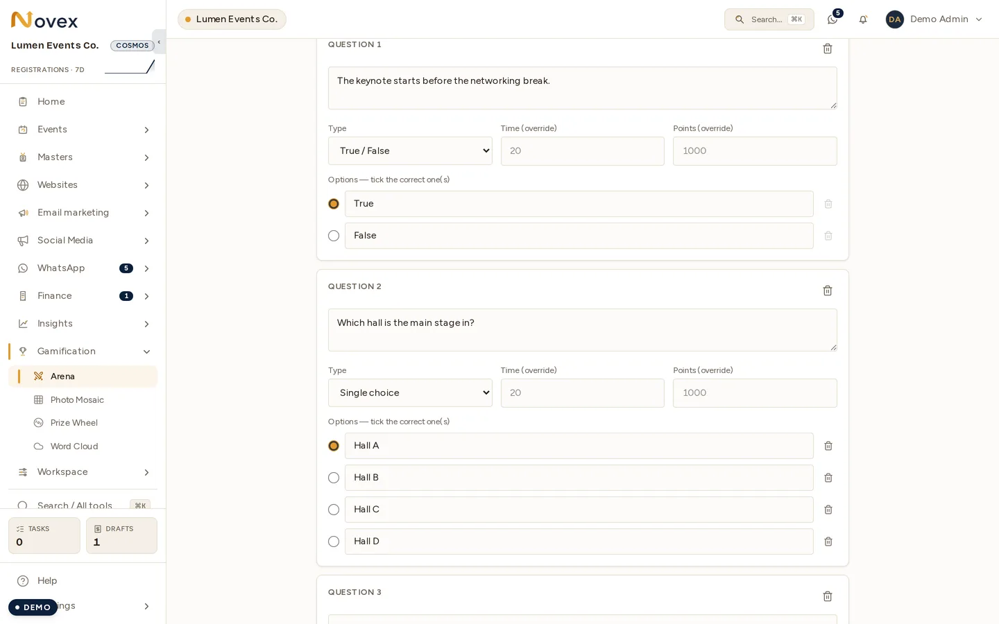
Task: Open the Finance menu item
Action: point(83,296)
